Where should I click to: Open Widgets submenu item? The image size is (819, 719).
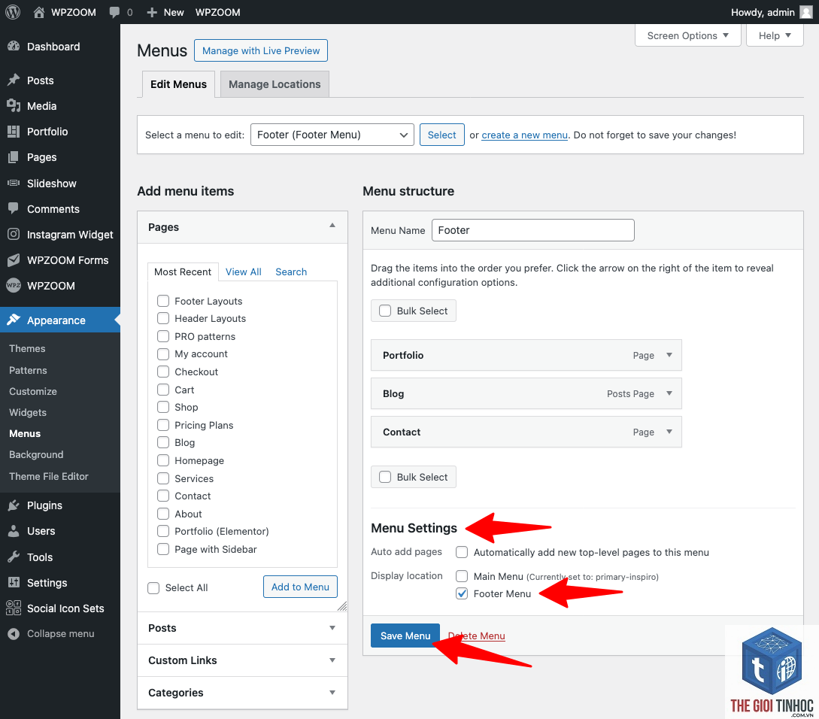coord(28,412)
